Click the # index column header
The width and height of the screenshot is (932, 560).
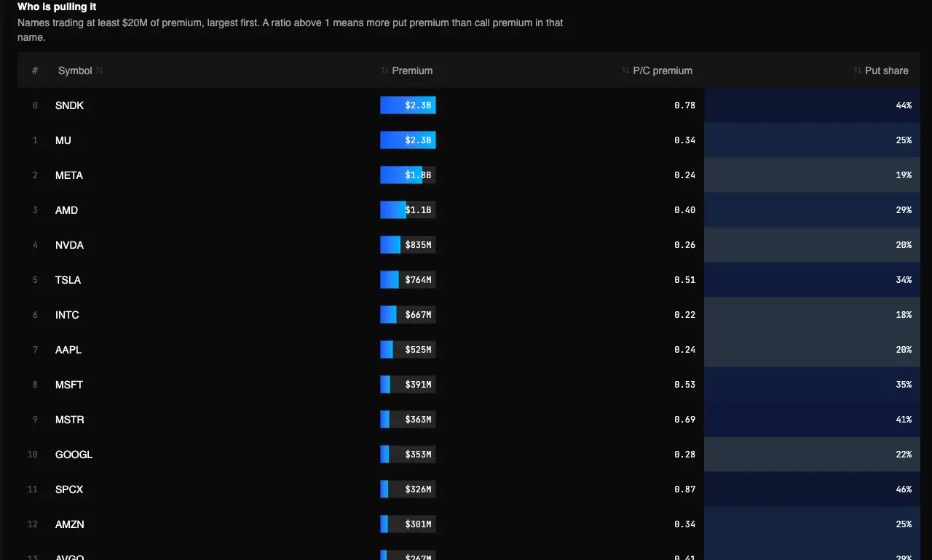35,71
